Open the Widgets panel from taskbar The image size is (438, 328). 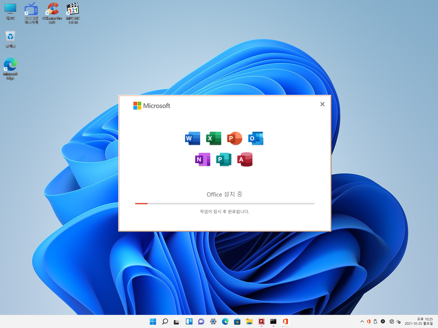click(189, 322)
